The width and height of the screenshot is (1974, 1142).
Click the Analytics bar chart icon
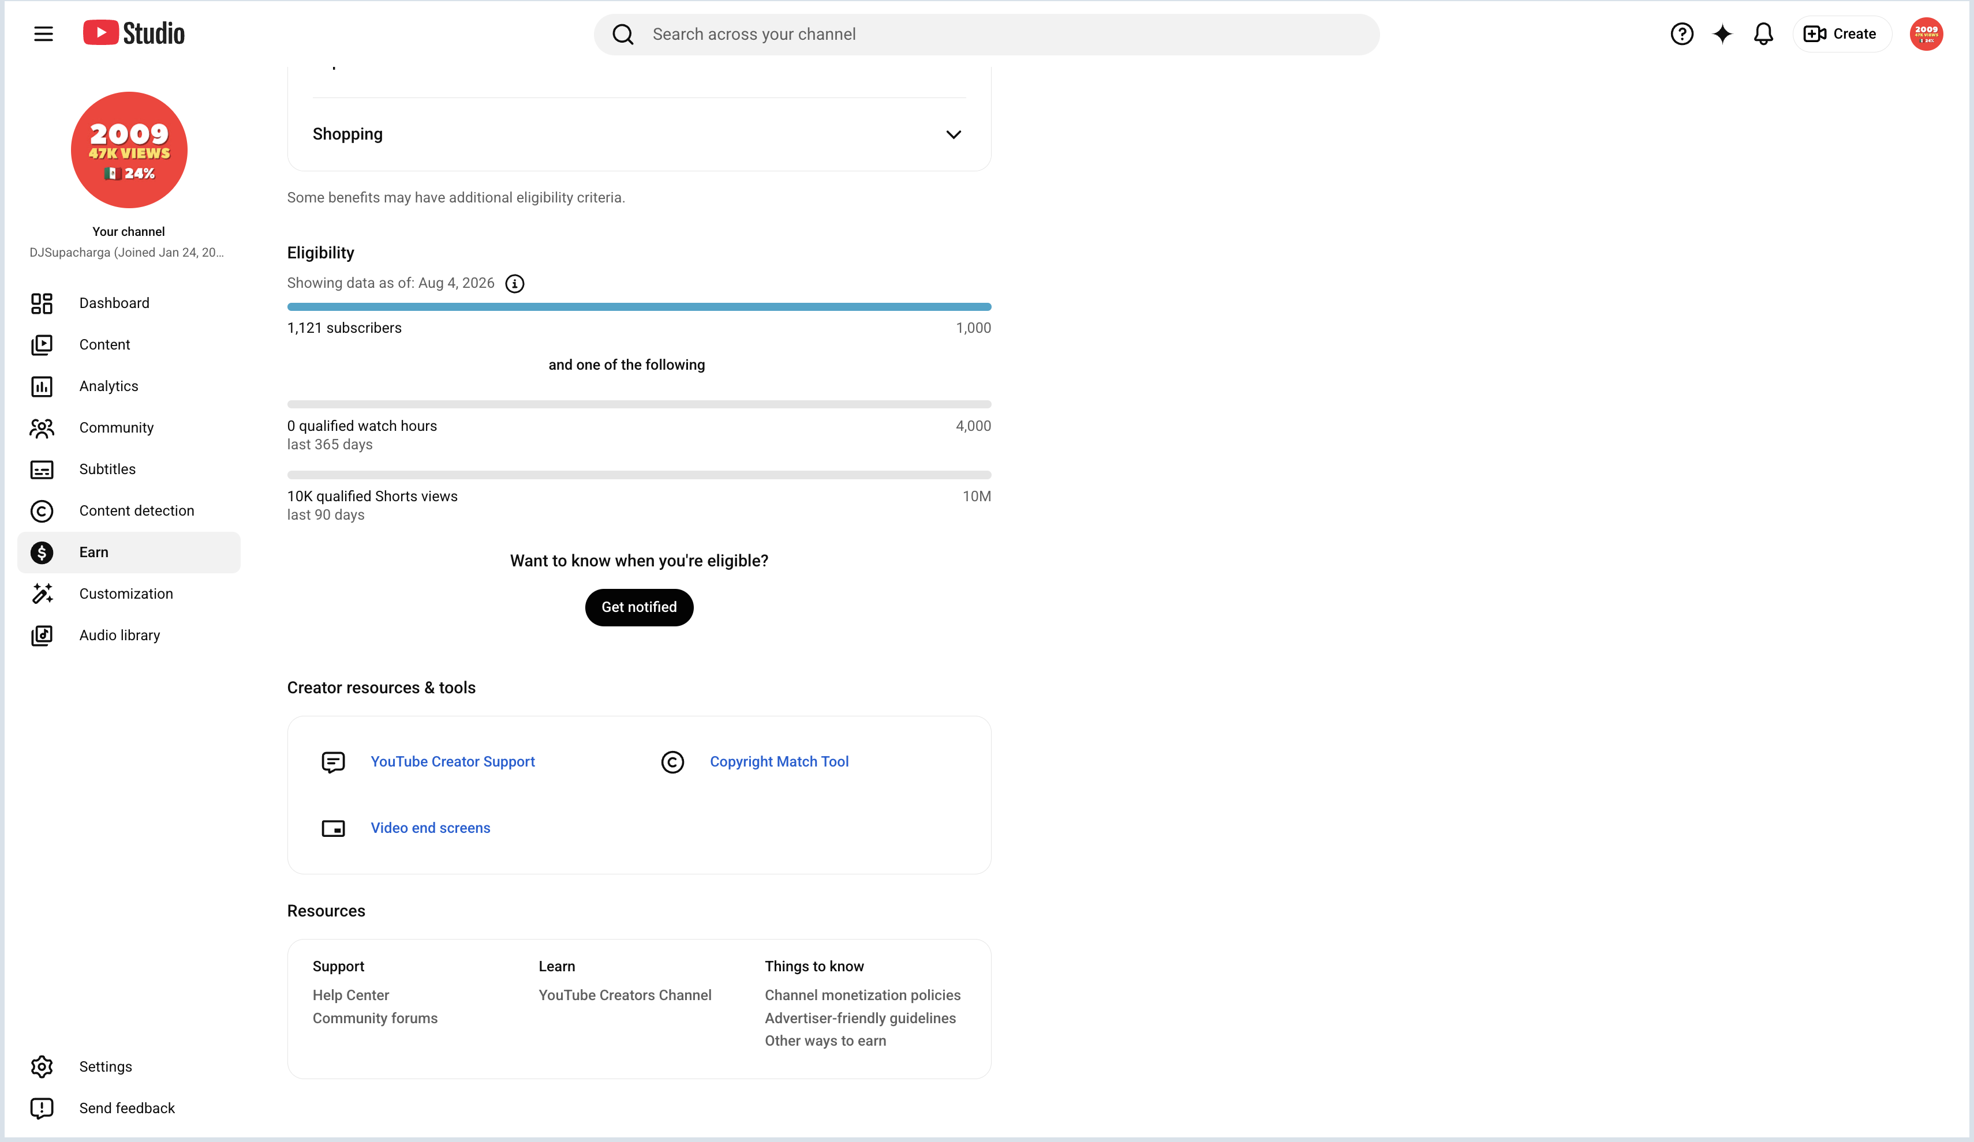pos(42,386)
